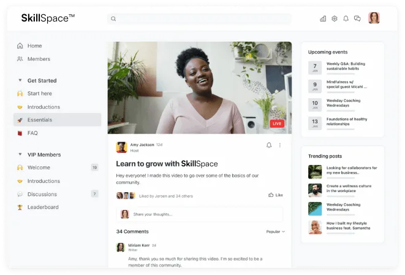Click the wellness culture bearded man thumbnail
The width and height of the screenshot is (405, 275).
click(x=315, y=190)
